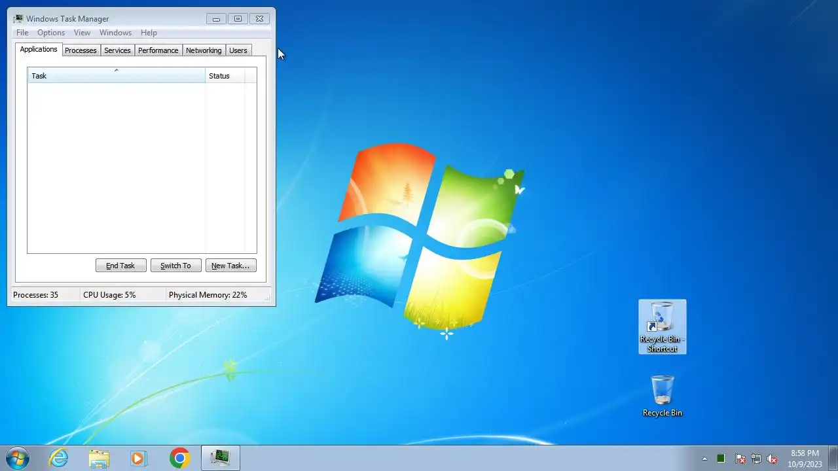
Task: Click CPU Usage: 5% in status bar
Action: (x=109, y=295)
